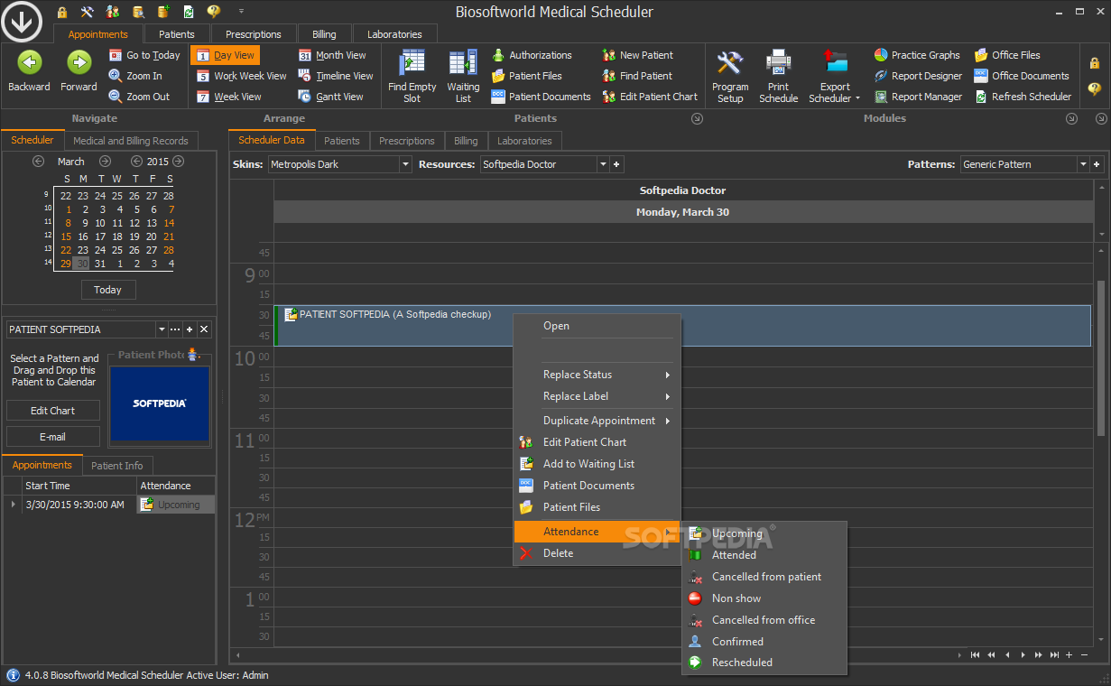This screenshot has width=1111, height=686.
Task: Click Refresh Scheduler
Action: click(1023, 97)
